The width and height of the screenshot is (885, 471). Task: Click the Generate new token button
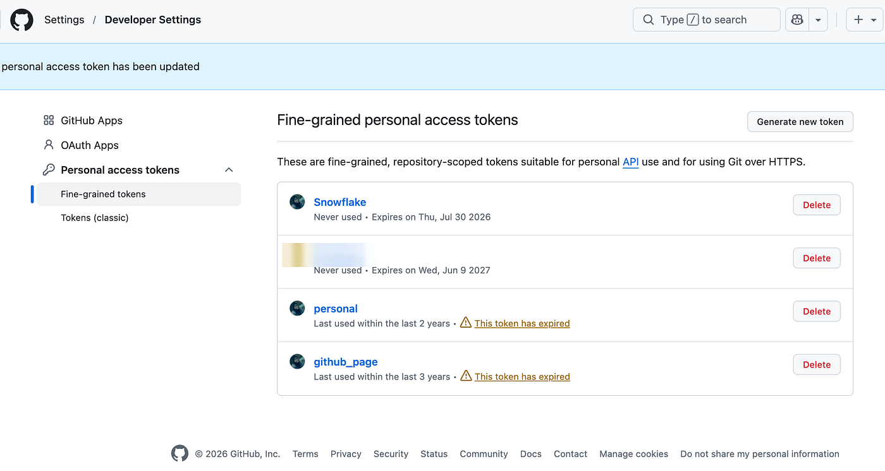click(x=800, y=122)
